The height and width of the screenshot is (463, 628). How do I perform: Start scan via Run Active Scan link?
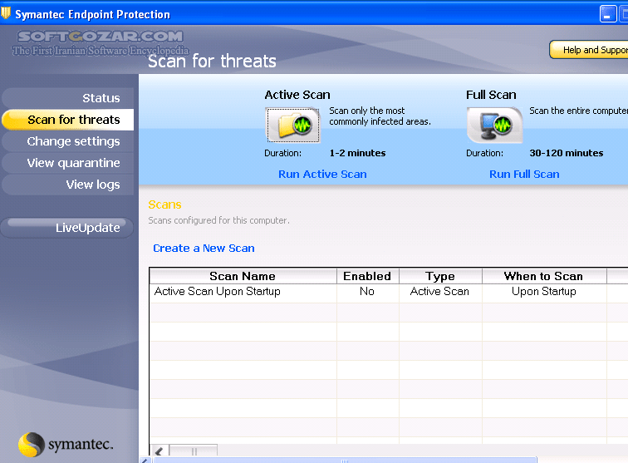click(322, 174)
